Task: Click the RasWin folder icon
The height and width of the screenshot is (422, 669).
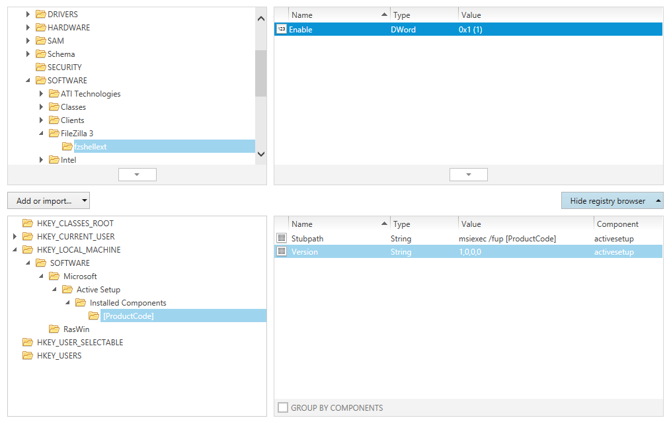Action: pyautogui.click(x=54, y=329)
